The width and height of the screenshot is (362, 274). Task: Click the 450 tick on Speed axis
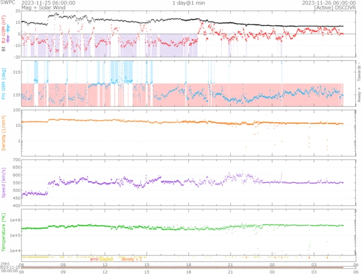coord(16,198)
